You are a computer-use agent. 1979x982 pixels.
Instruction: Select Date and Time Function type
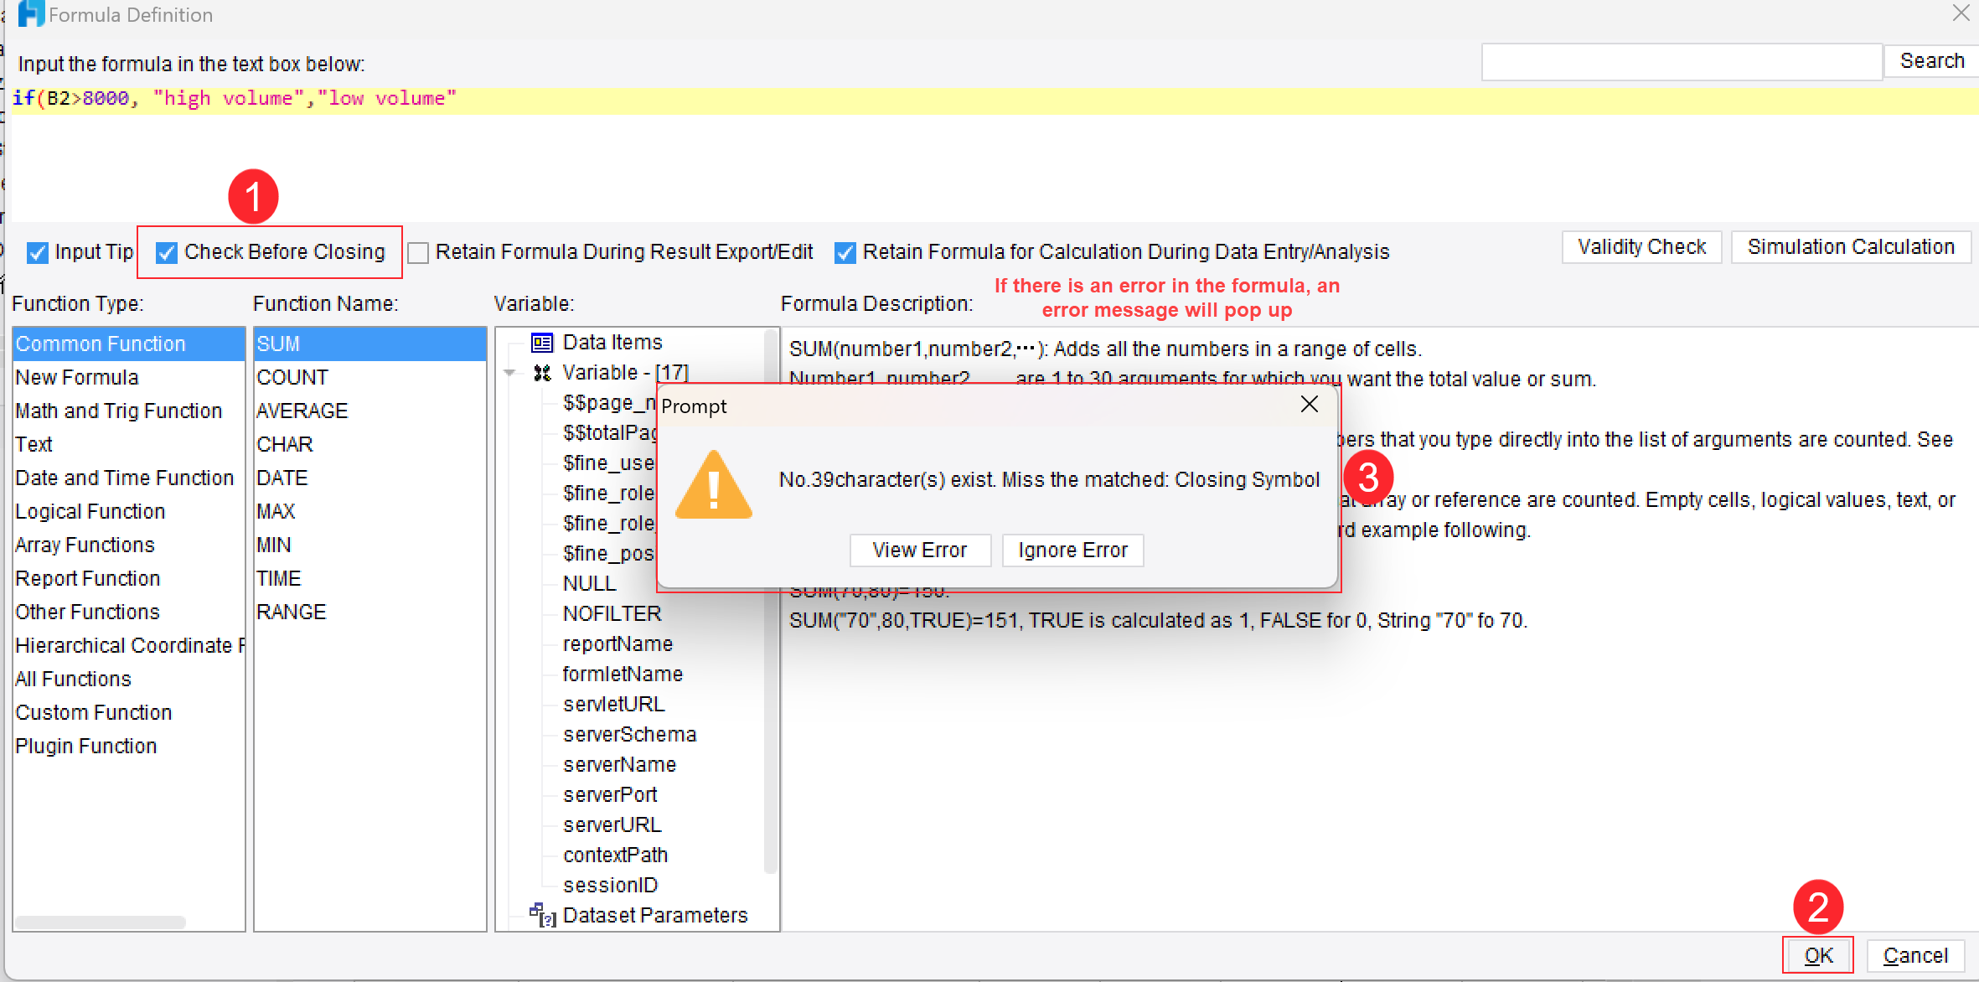128,478
